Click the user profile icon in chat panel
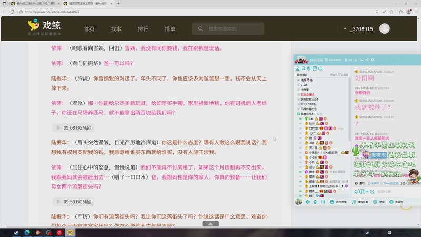421x237 pixels. (297, 68)
